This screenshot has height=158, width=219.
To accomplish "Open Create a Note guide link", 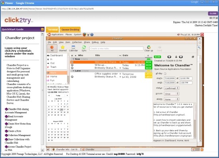I will (14, 131).
